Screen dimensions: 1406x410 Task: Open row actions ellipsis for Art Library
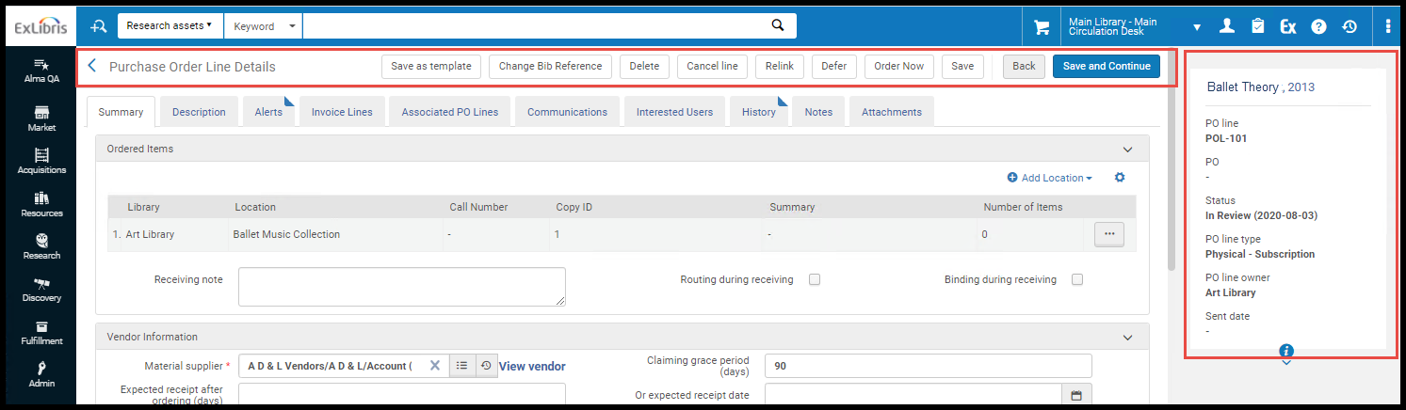1109,233
